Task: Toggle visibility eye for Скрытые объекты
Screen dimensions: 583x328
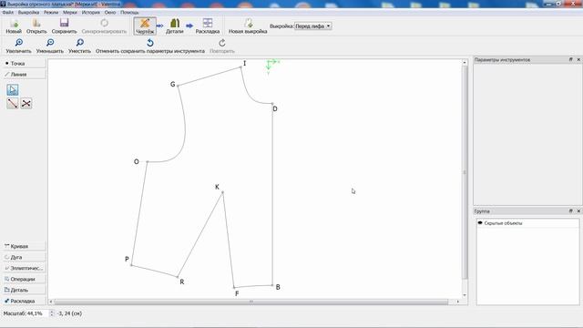Action: (480, 223)
